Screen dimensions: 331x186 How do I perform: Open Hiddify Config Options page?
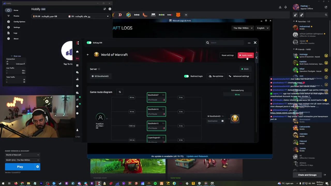19,22
